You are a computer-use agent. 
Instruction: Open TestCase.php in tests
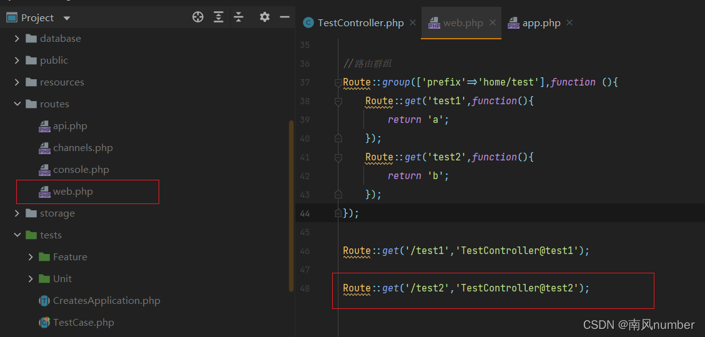[x=84, y=323]
